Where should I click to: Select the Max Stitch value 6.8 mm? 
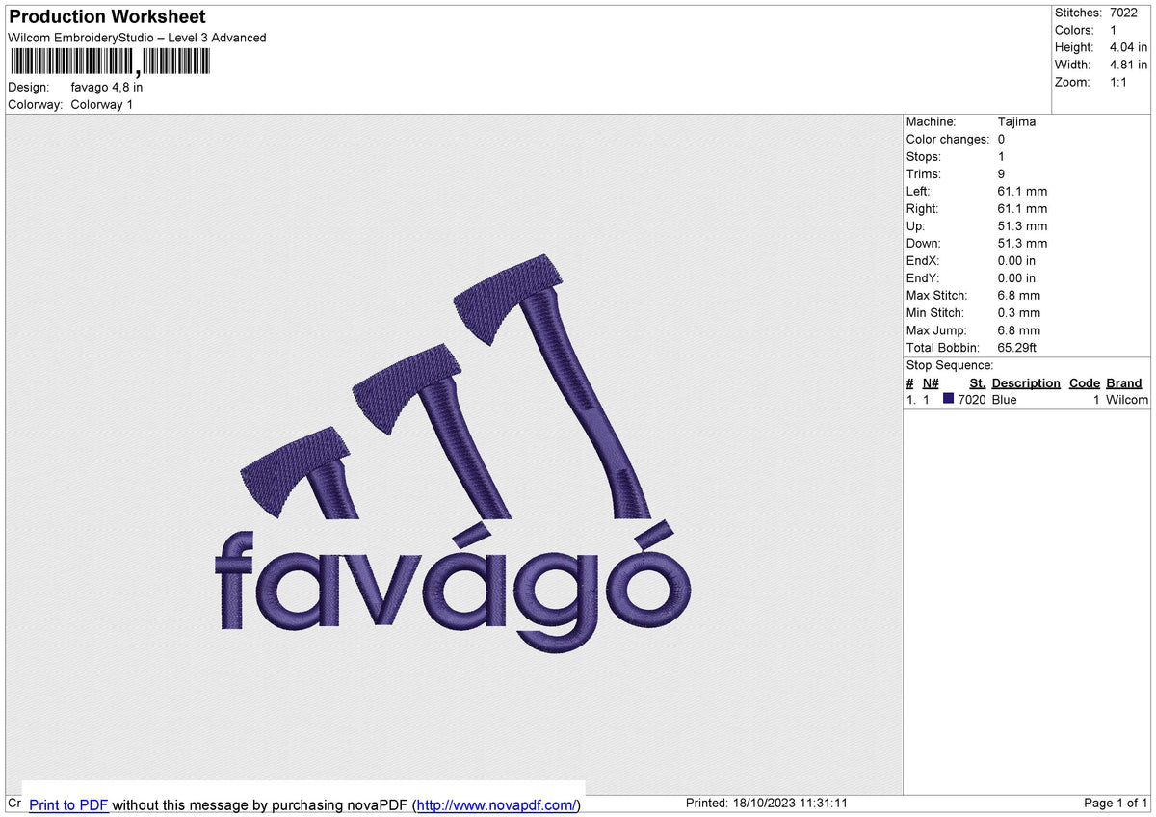[x=1019, y=295]
